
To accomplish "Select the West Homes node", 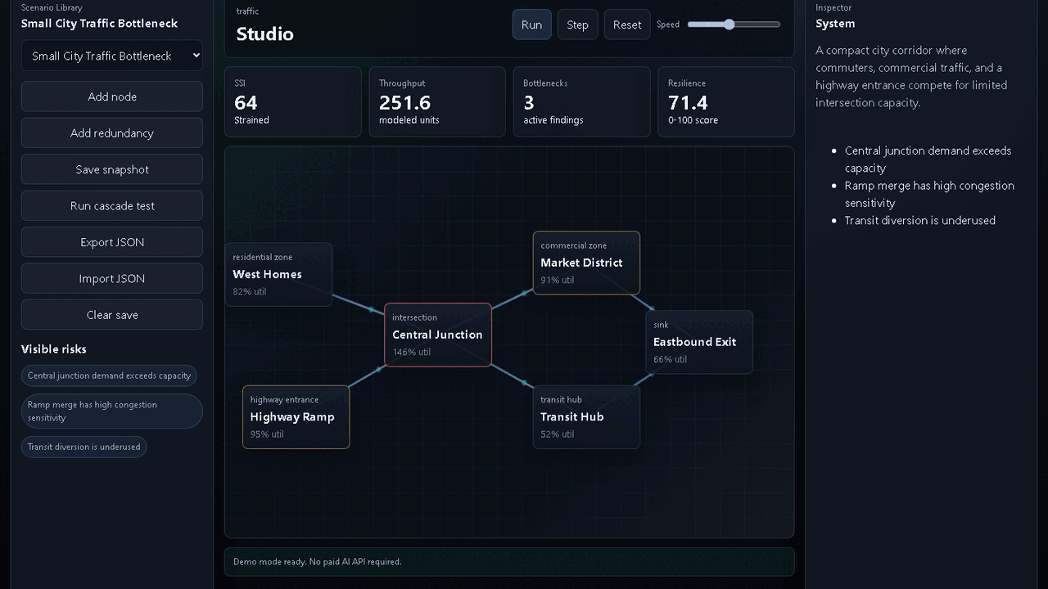I will click(x=278, y=274).
